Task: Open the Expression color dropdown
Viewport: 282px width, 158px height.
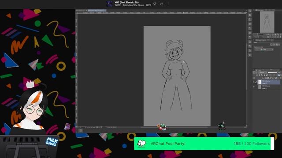Action: coord(264,50)
